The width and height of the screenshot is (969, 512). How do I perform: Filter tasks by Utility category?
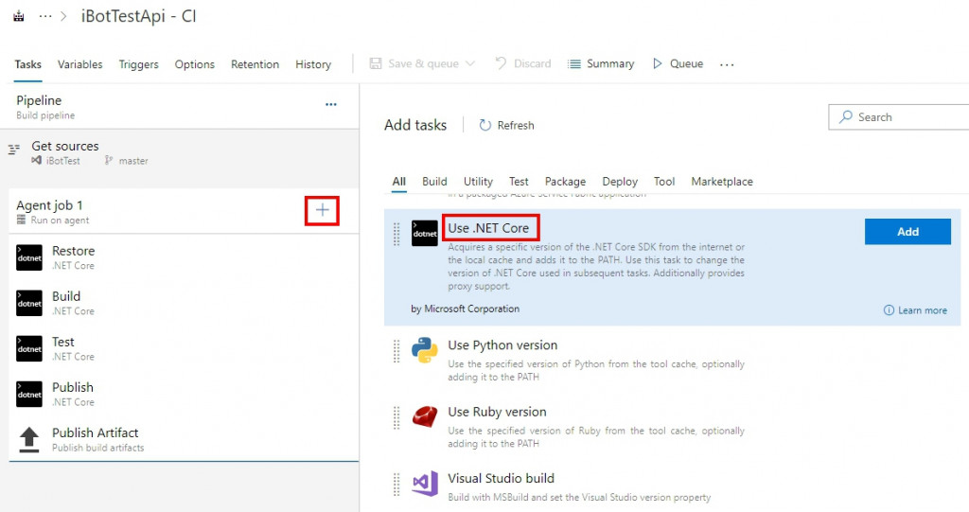(x=478, y=182)
